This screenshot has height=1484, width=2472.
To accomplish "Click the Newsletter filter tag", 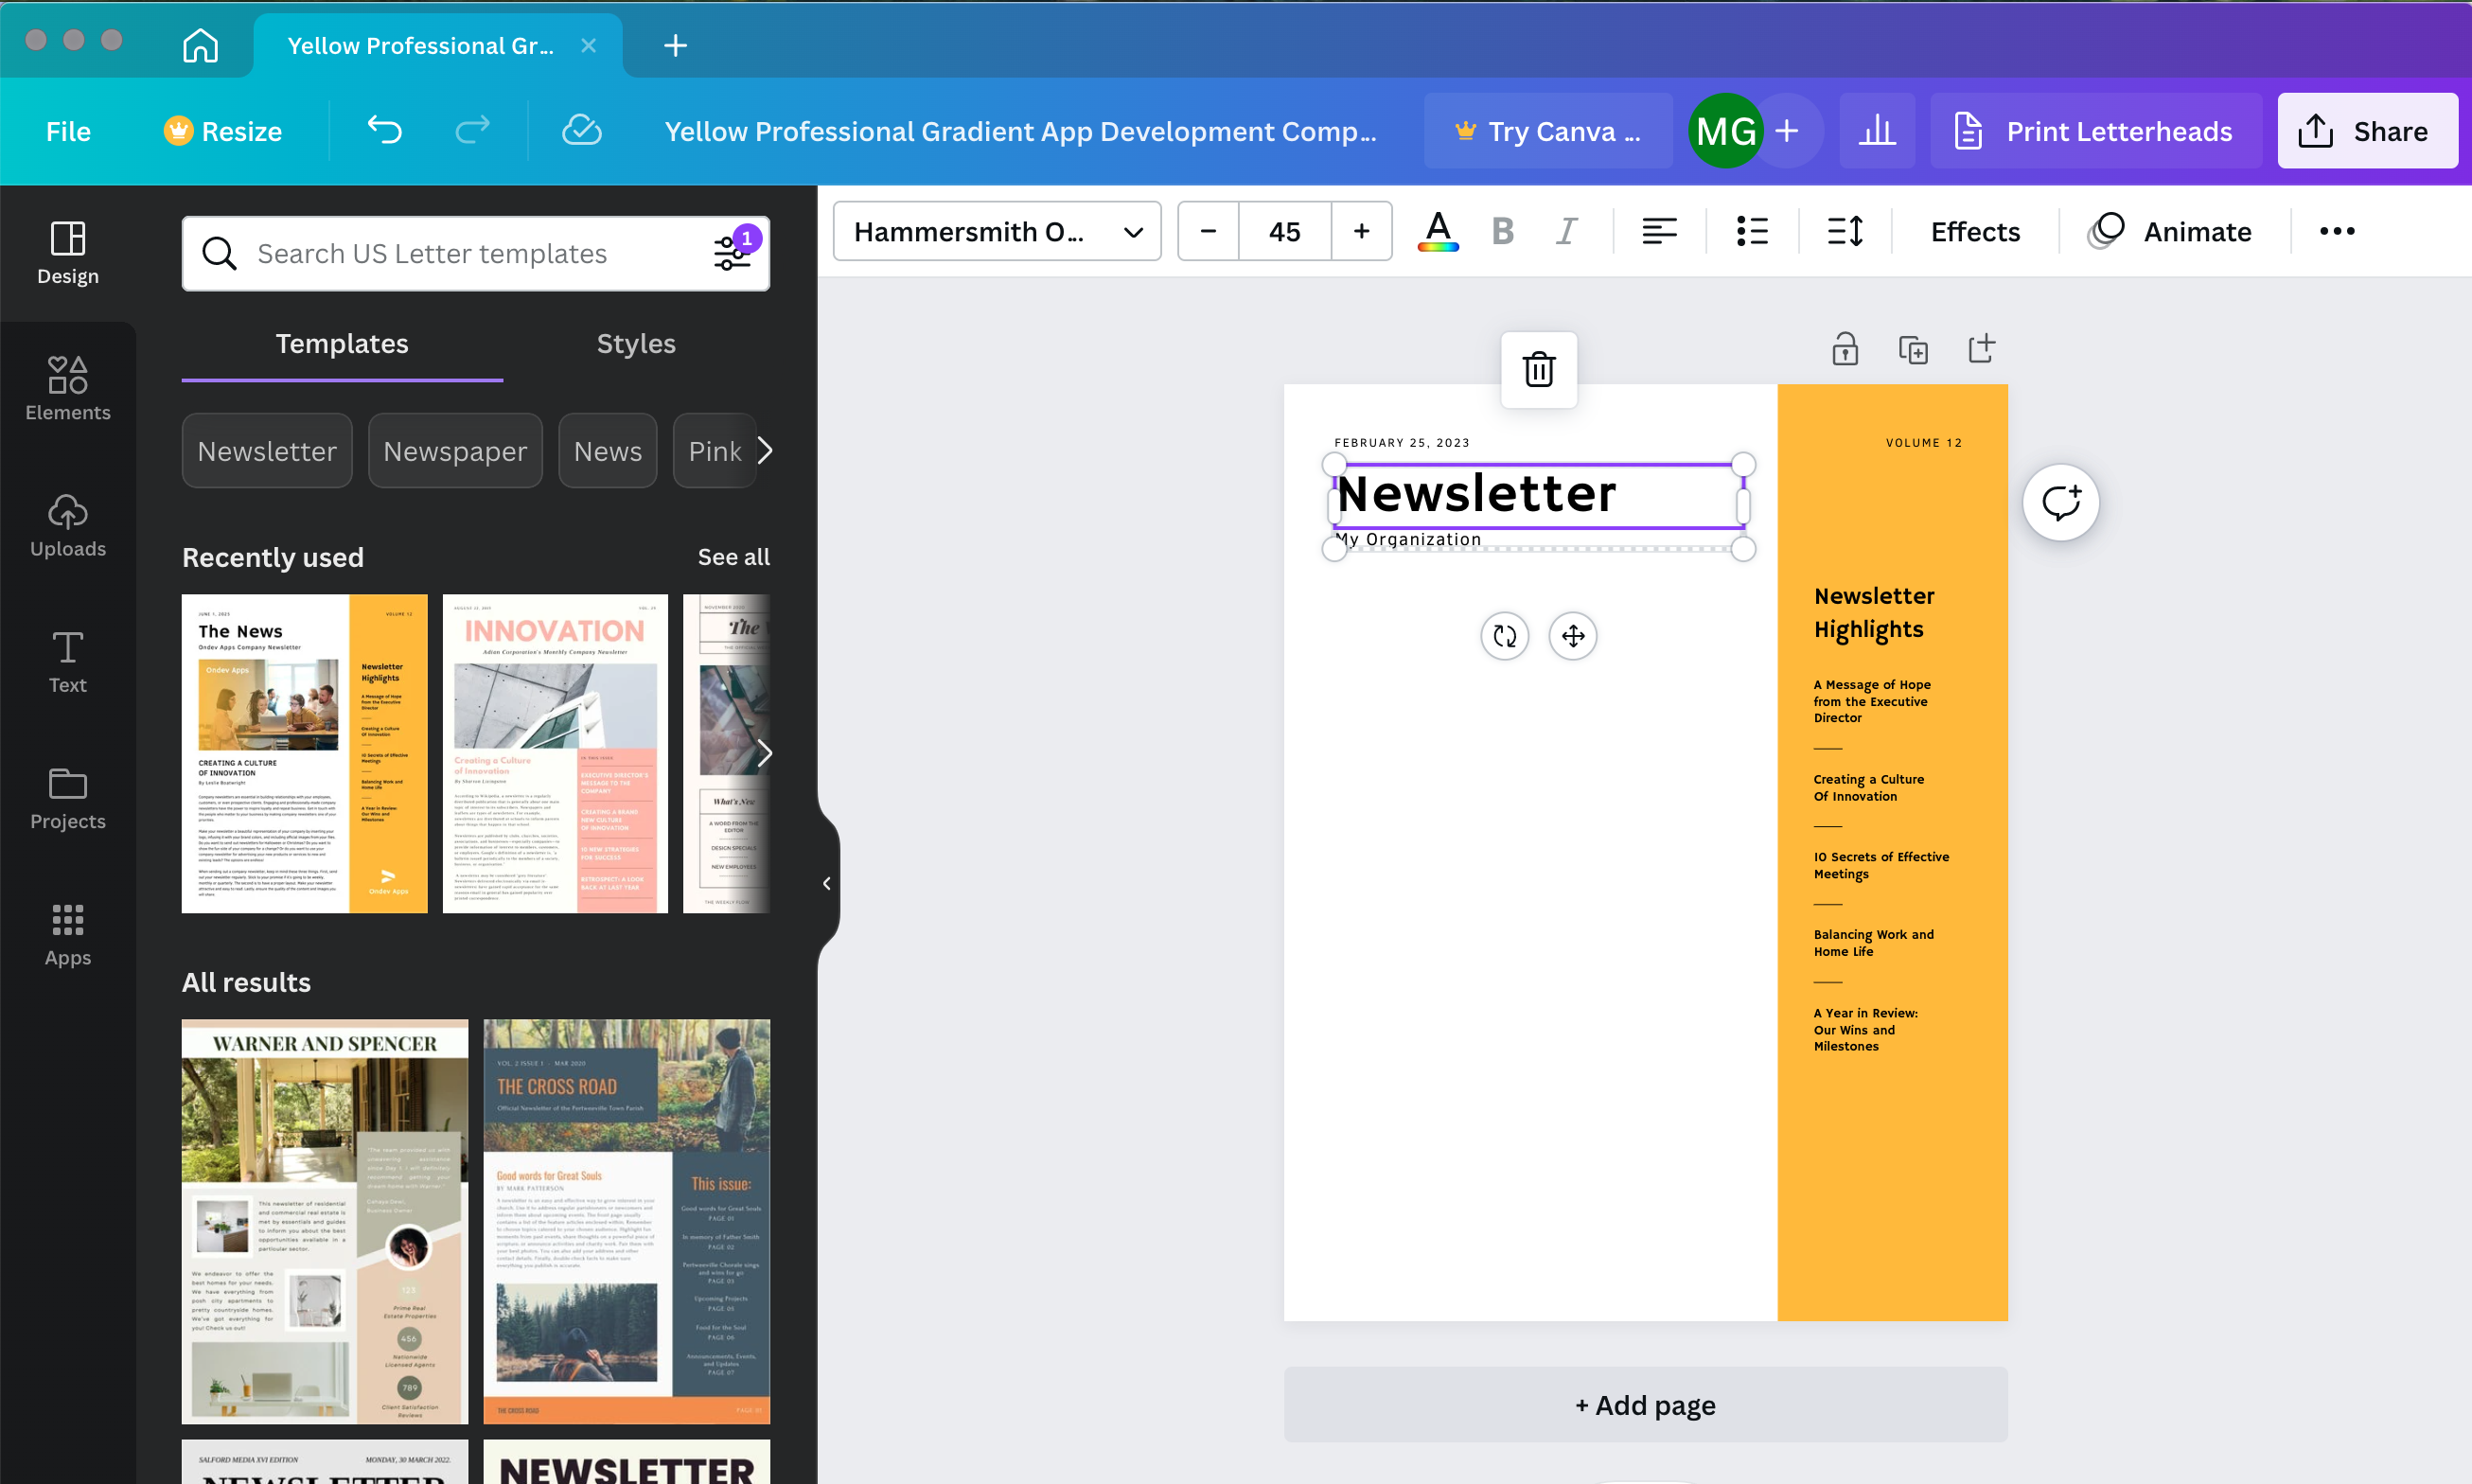I will (267, 450).
